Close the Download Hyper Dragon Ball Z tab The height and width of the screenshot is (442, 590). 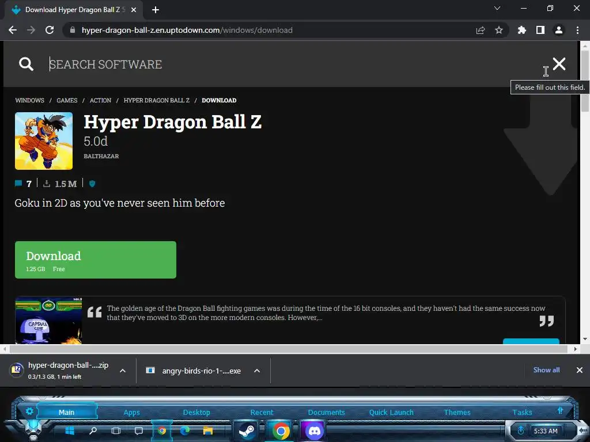pyautogui.click(x=134, y=10)
